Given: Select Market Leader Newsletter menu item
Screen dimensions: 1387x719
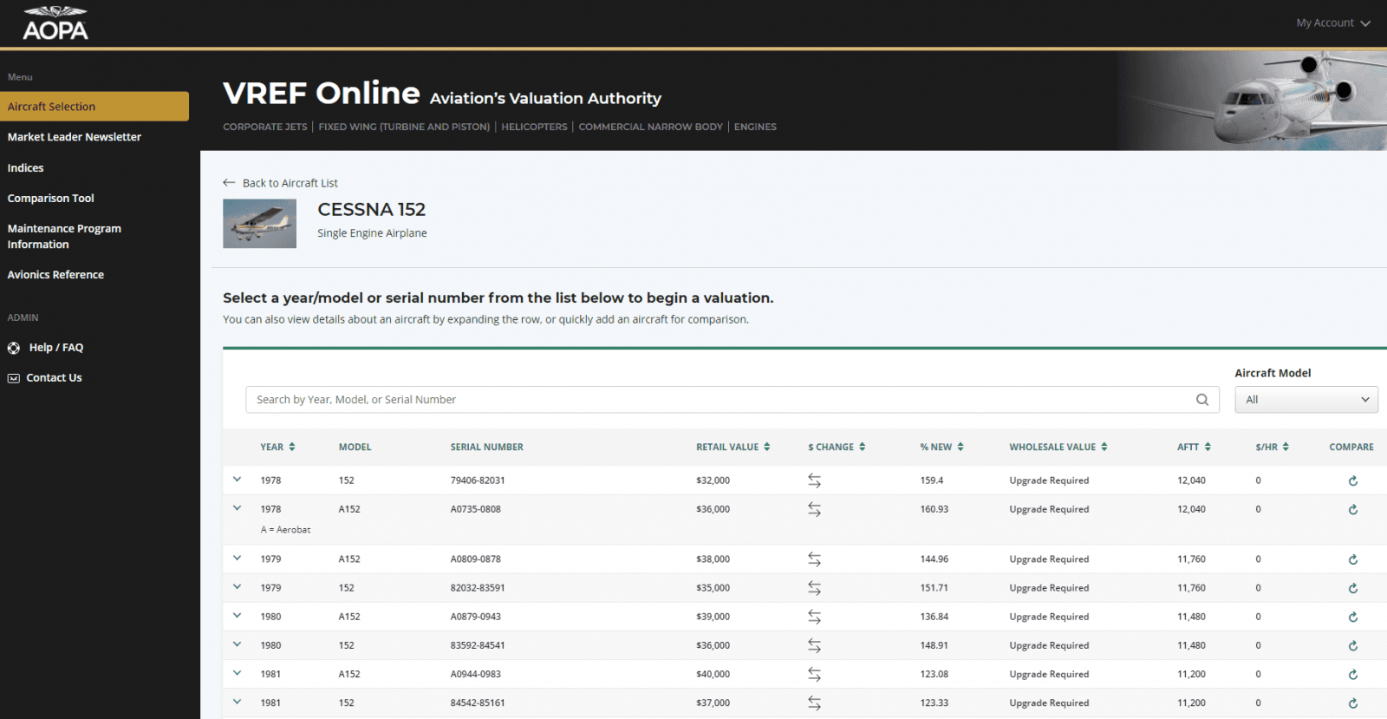Looking at the screenshot, I should [x=75, y=137].
